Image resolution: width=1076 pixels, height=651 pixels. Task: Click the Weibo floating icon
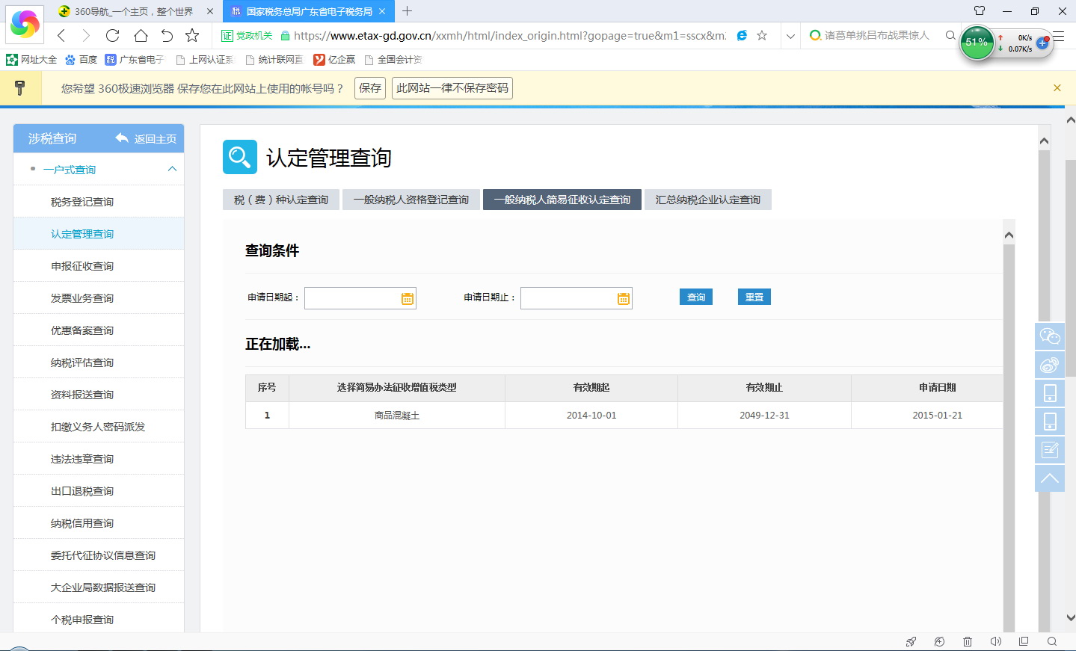[x=1050, y=365]
